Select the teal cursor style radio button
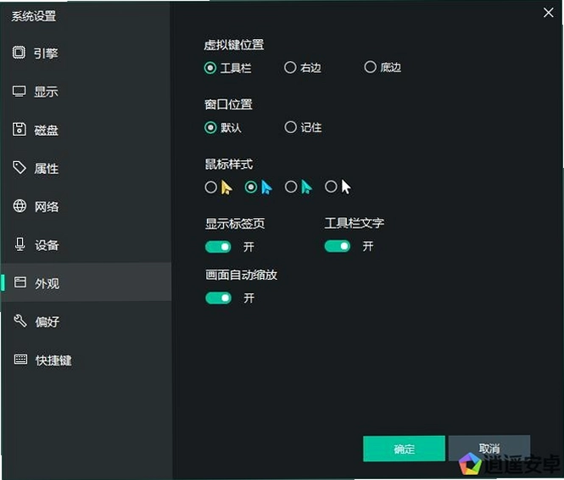This screenshot has height=480, width=564. (x=291, y=187)
